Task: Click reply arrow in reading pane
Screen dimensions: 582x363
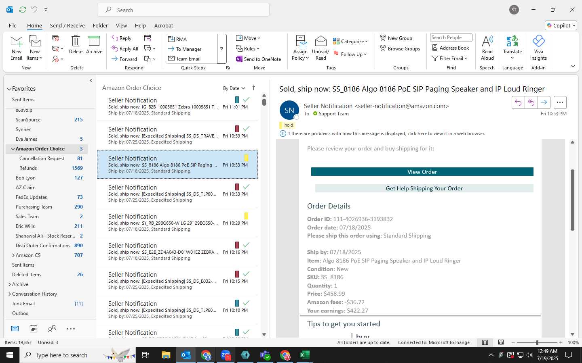Action: tap(518, 102)
